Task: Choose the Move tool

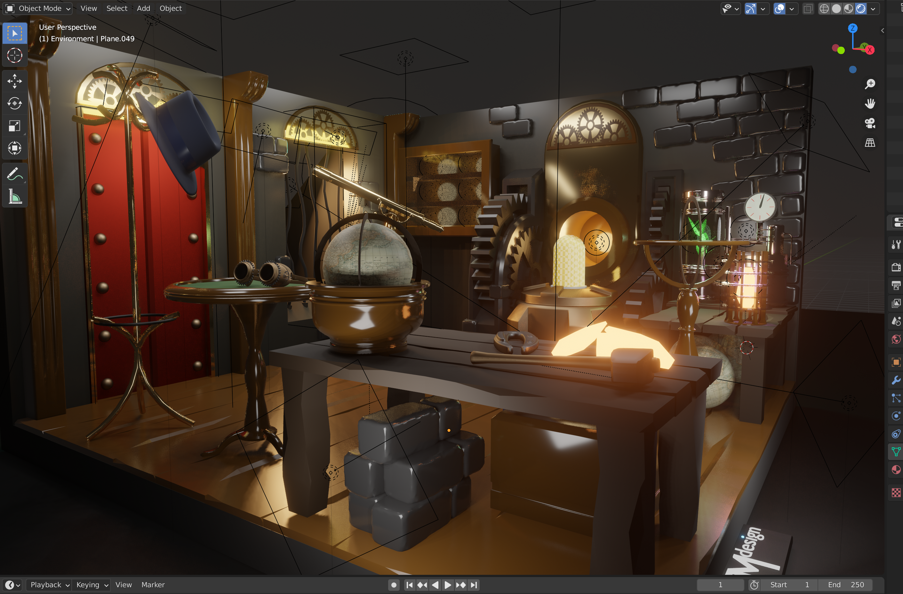Action: (x=15, y=81)
